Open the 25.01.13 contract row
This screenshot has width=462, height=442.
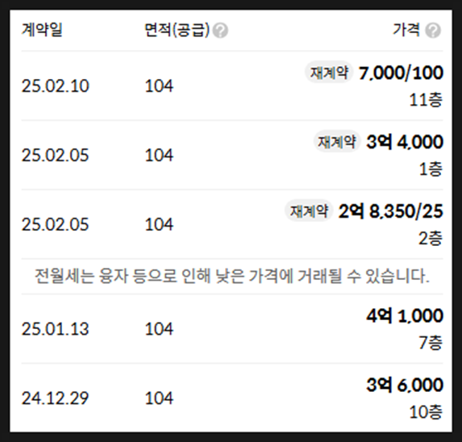point(232,328)
